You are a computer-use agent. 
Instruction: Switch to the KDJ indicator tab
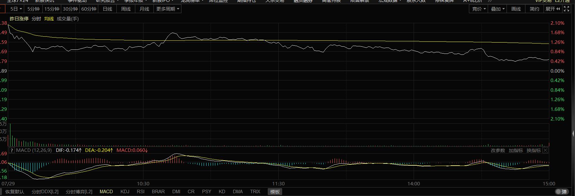125,192
